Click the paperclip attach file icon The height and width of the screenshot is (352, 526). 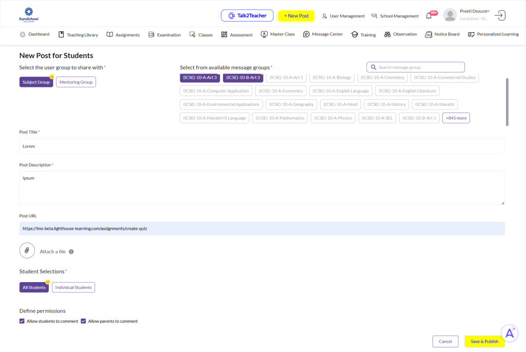[x=27, y=251]
